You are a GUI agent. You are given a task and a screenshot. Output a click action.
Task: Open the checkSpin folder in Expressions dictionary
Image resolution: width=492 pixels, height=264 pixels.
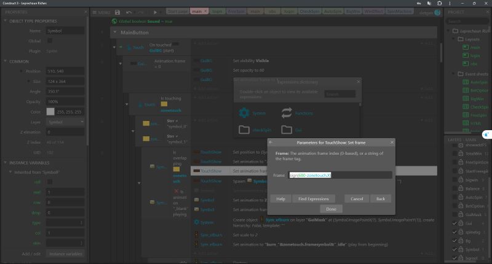point(244,130)
